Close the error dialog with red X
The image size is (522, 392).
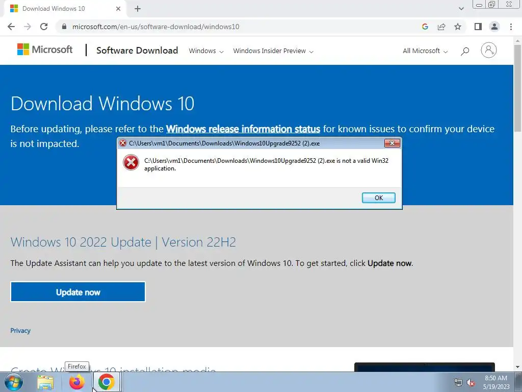(392, 143)
